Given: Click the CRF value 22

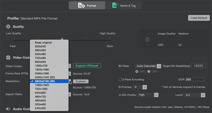Looking at the screenshot, I should pos(180,45).
